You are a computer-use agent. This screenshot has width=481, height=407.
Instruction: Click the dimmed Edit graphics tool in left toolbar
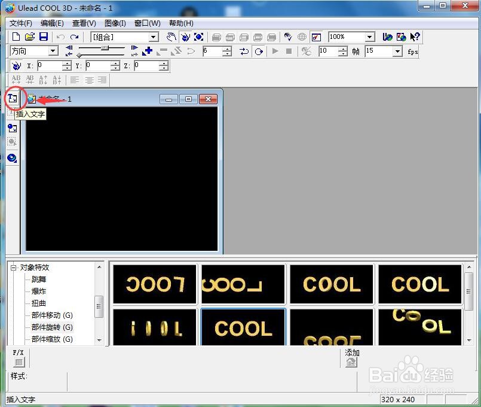pos(13,142)
